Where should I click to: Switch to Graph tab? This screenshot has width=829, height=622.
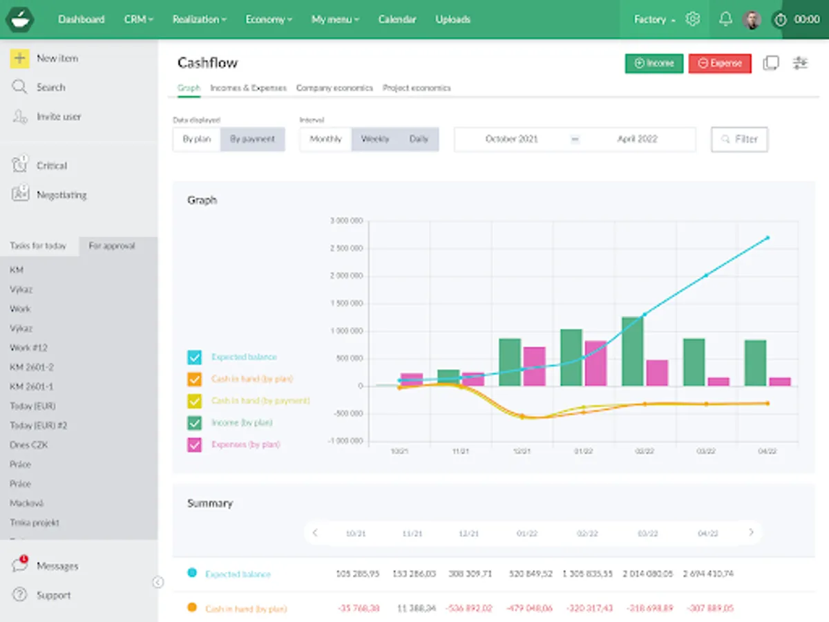[189, 88]
